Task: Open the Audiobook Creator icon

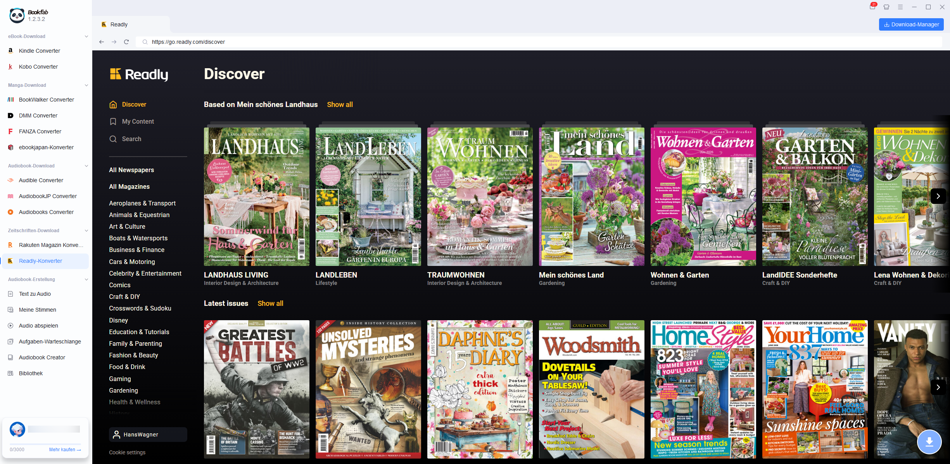Action: (10, 357)
